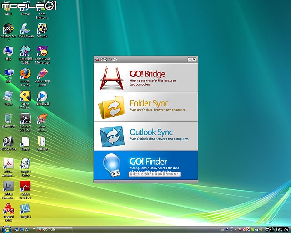Click Switch between windows Quick Launch icon
291x233 pixels.
pyautogui.click(x=22, y=230)
